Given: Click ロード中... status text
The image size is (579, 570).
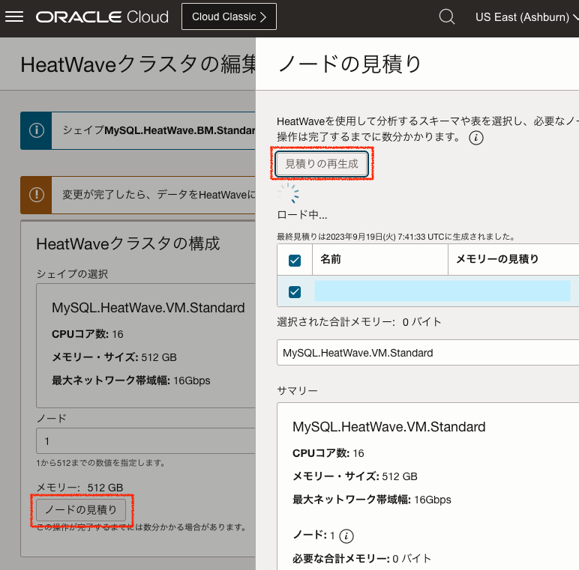Looking at the screenshot, I should [x=302, y=215].
